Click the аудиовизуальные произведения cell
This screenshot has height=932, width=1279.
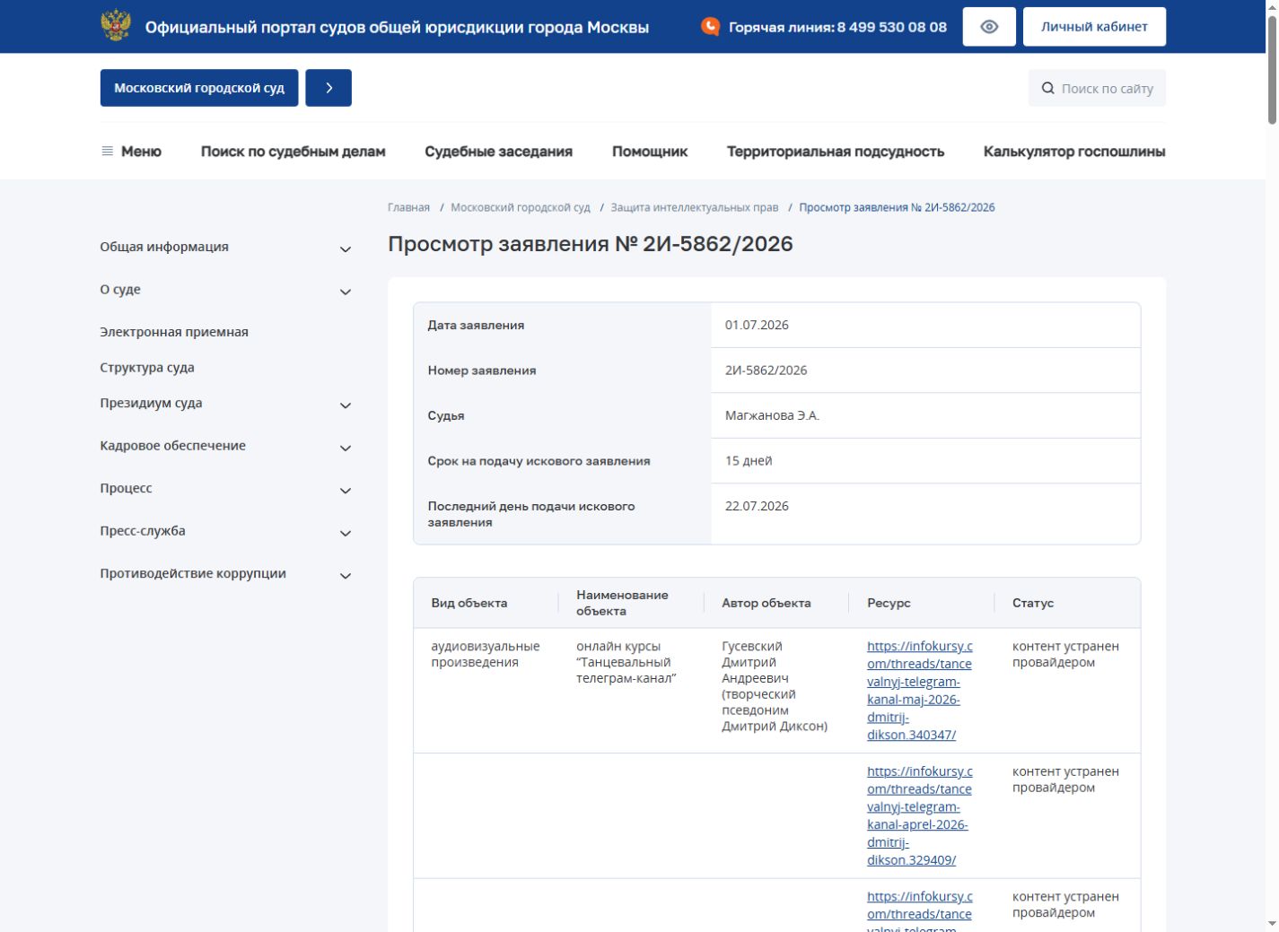(x=486, y=654)
